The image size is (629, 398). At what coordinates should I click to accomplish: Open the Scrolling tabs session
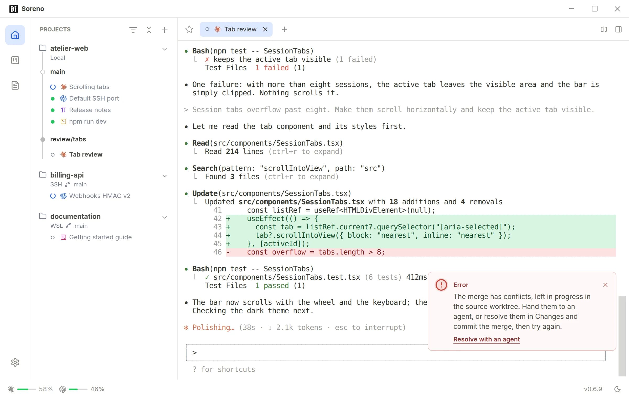[89, 87]
